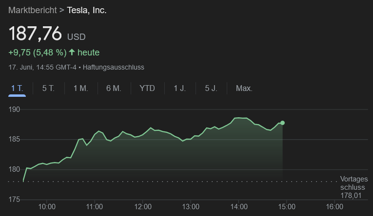Click the 10:00 x-axis label
Screen dimensions: 373x216
pyautogui.click(x=47, y=207)
